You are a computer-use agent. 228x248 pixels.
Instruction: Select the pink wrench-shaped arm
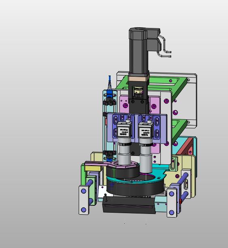tap(111, 164)
